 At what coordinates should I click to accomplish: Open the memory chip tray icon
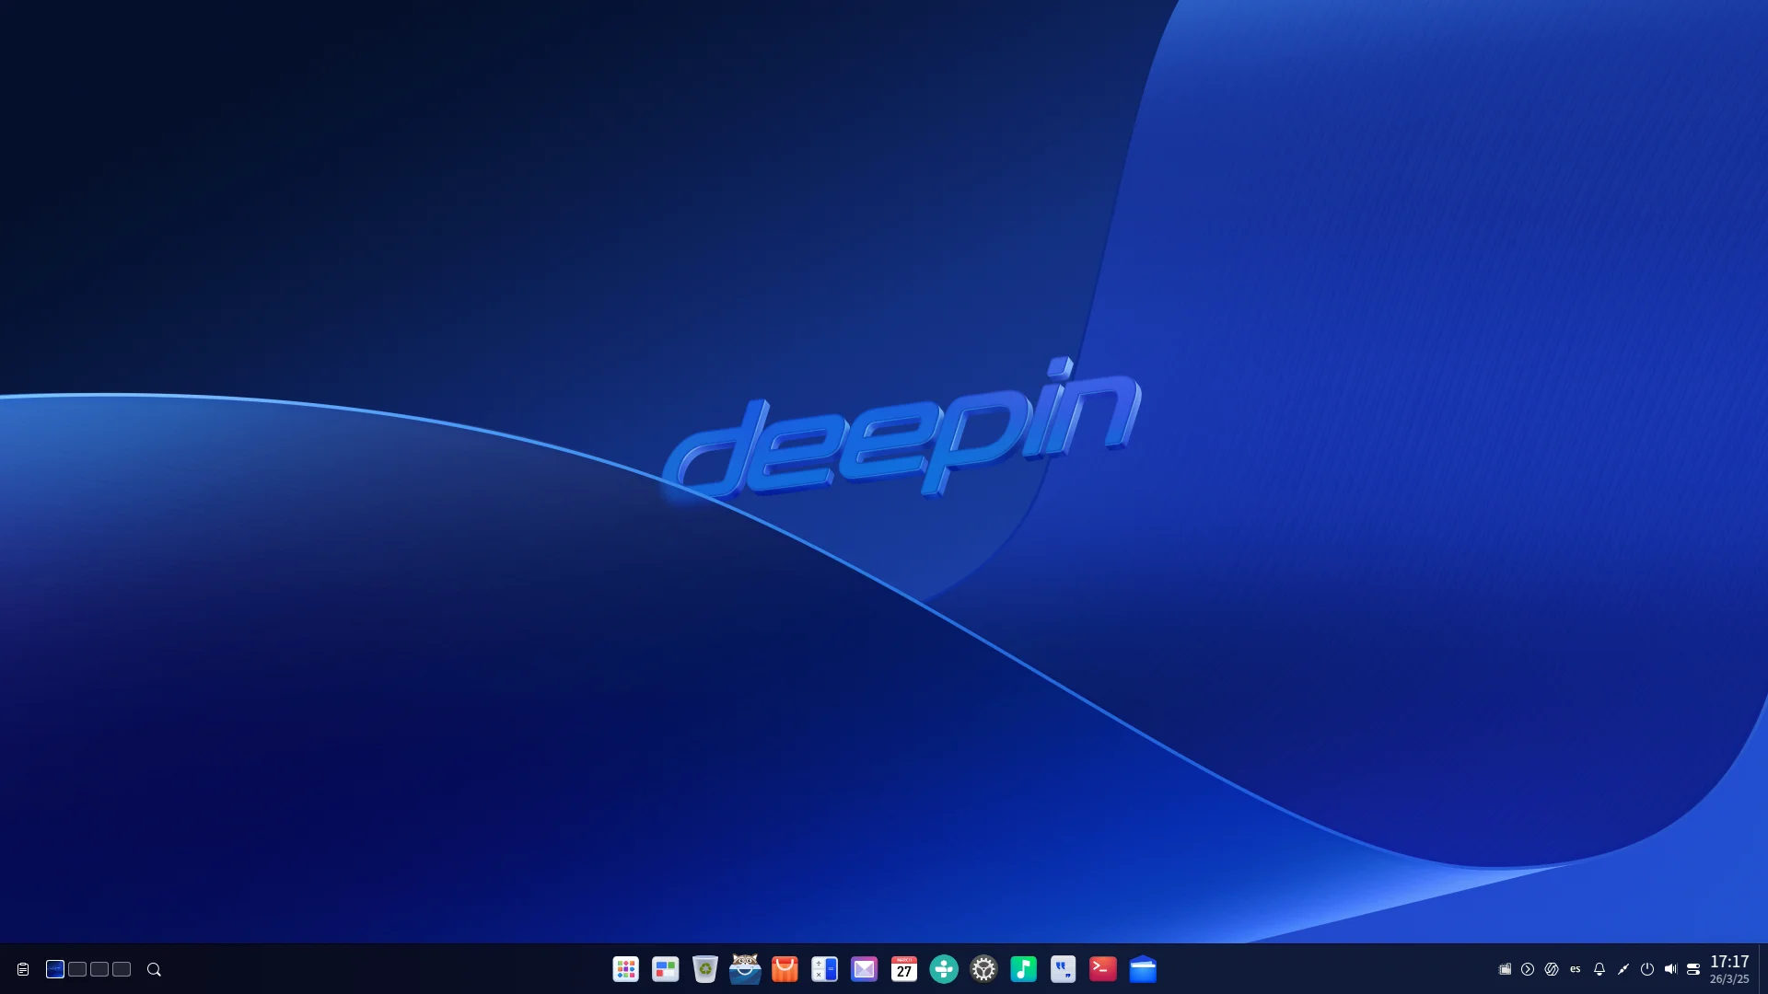coord(1505,969)
